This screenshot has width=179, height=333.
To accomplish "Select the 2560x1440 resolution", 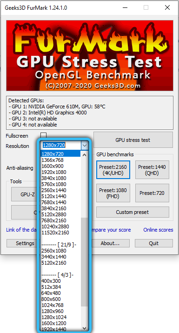I will click(x=60, y=190).
